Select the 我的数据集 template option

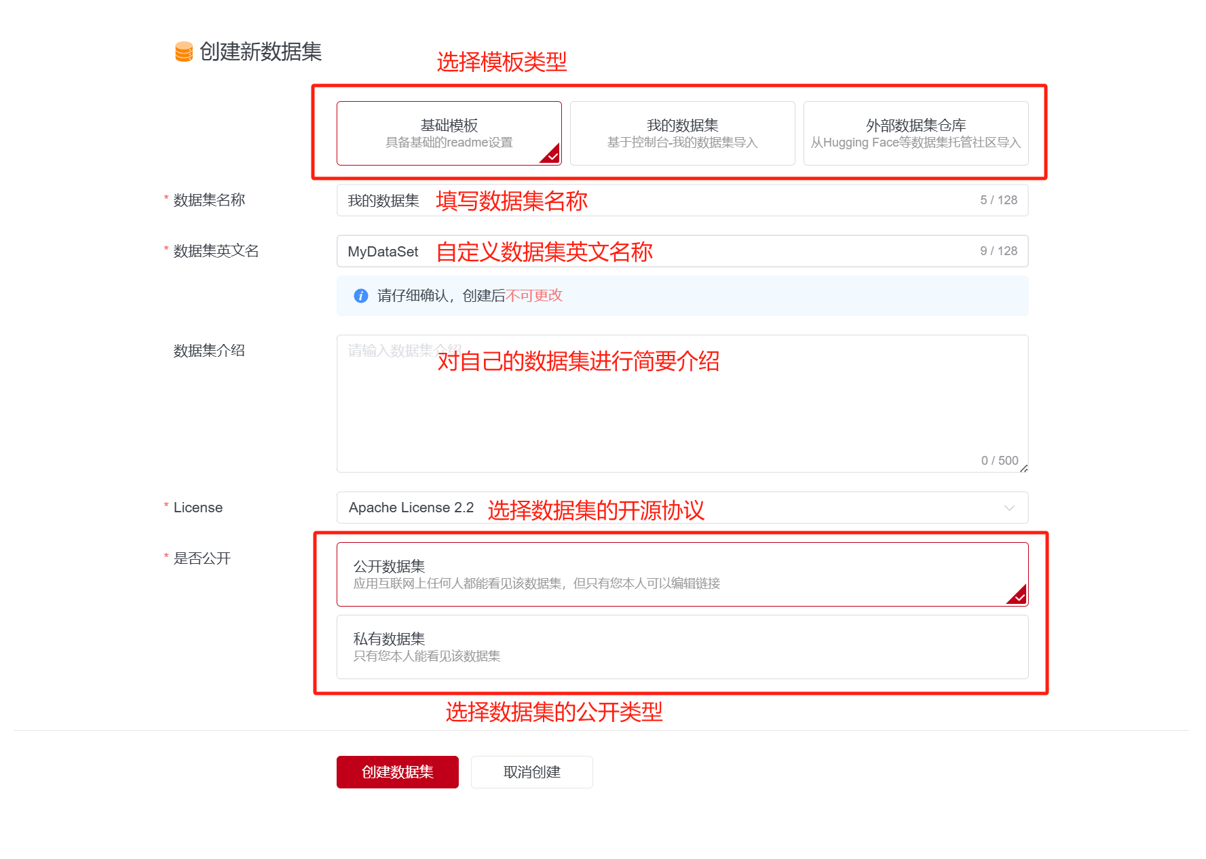tap(682, 133)
